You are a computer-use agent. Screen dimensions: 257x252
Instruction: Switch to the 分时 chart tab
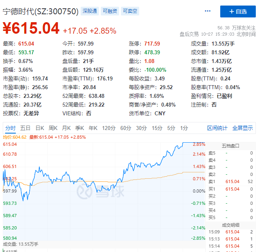(11, 128)
